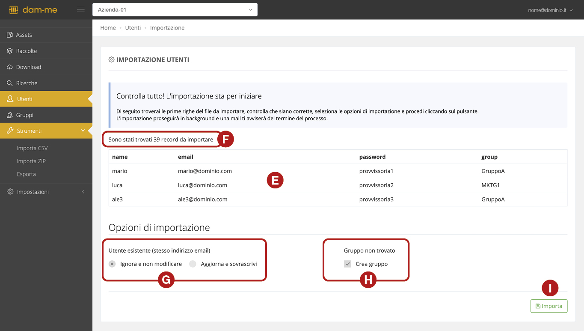584x331 pixels.
Task: Click the Opzioni di importazione heading
Action: [x=159, y=227]
